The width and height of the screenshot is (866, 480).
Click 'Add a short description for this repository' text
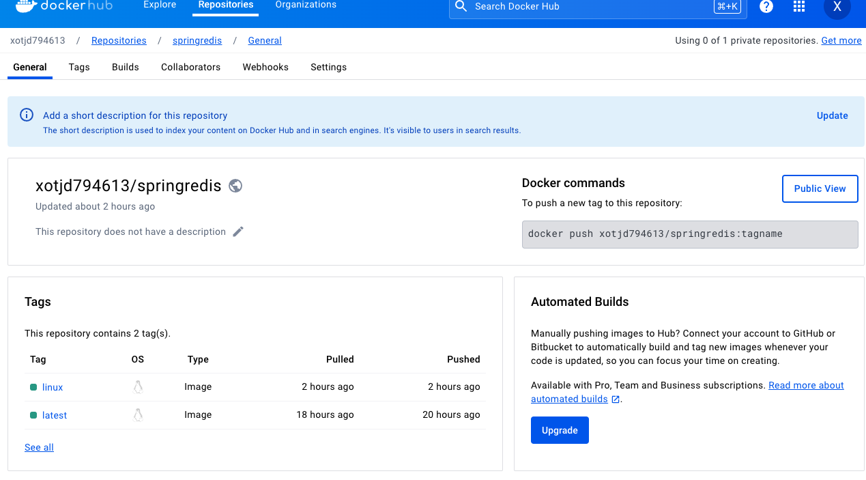[x=135, y=115]
